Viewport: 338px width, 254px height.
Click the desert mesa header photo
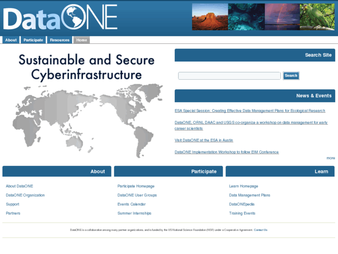coord(210,17)
